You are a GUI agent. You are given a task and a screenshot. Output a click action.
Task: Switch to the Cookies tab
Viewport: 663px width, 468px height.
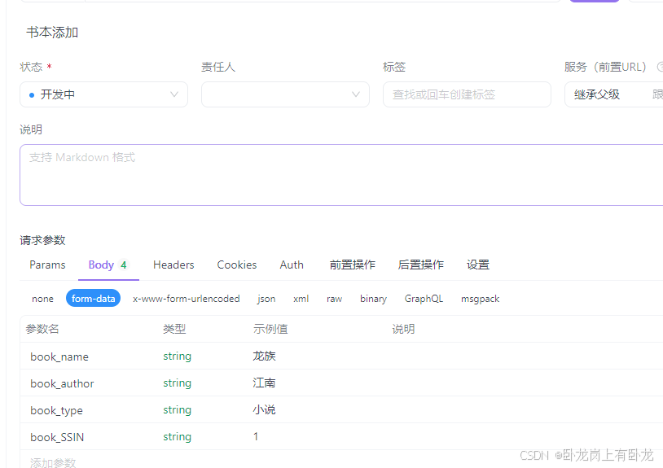pyautogui.click(x=237, y=265)
